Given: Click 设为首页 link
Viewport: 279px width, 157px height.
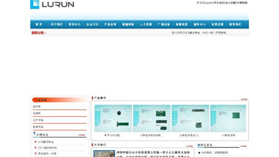Looking at the screenshot, I should click(x=219, y=3).
